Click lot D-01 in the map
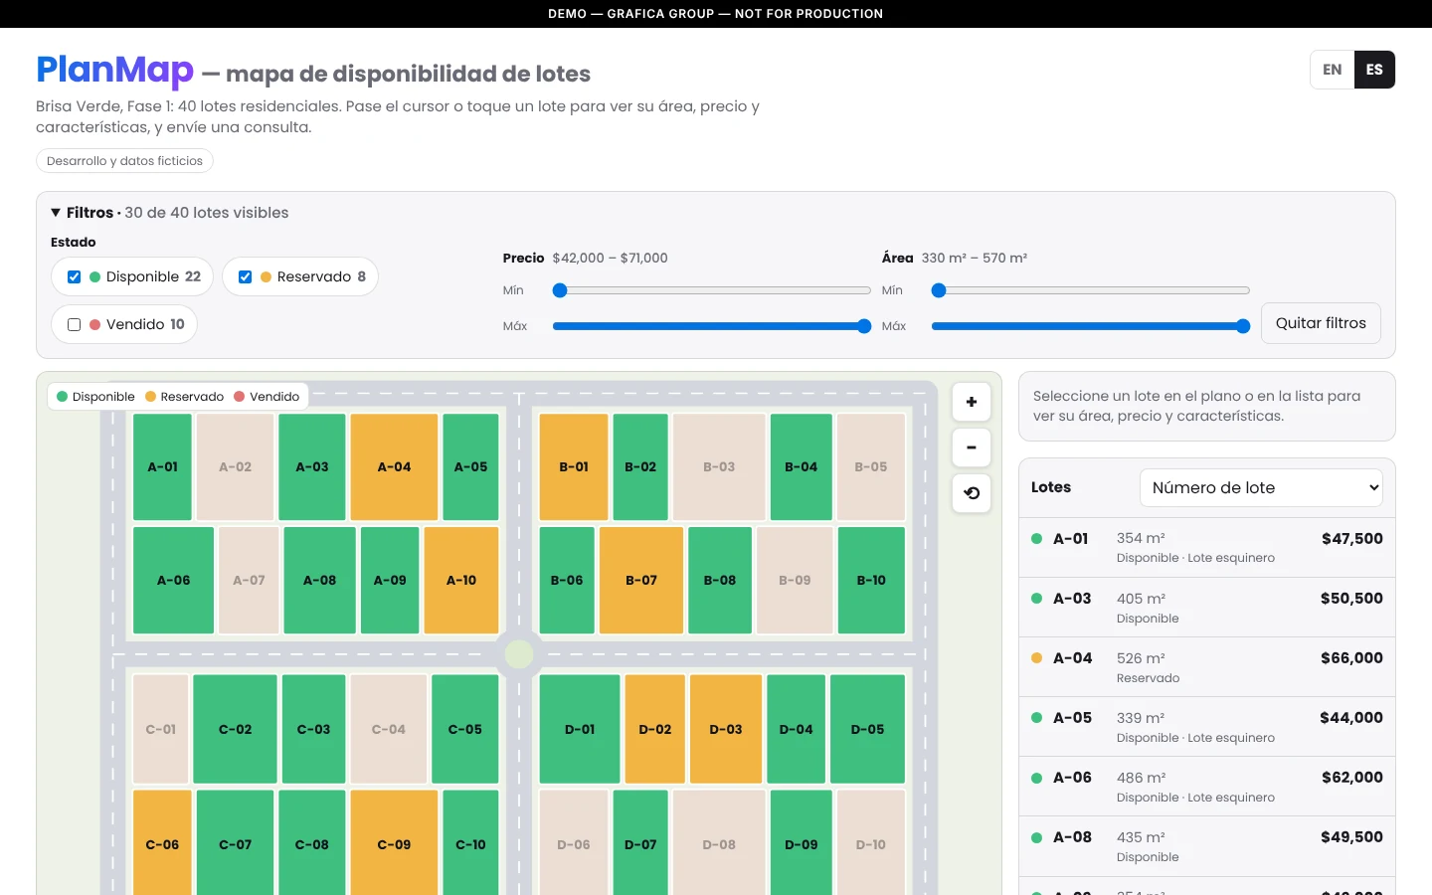This screenshot has width=1432, height=895. point(580,729)
